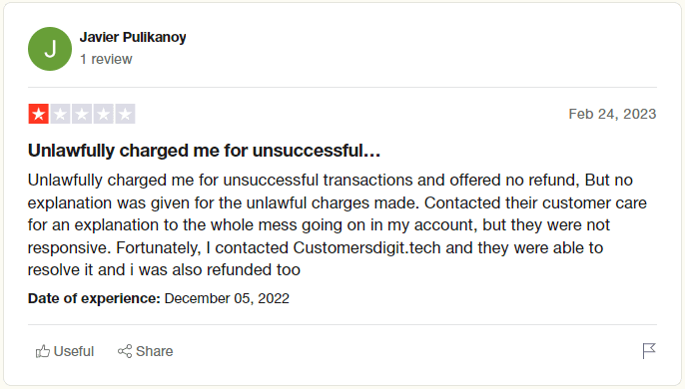Click the fifth gray rating star

pyautogui.click(x=125, y=114)
